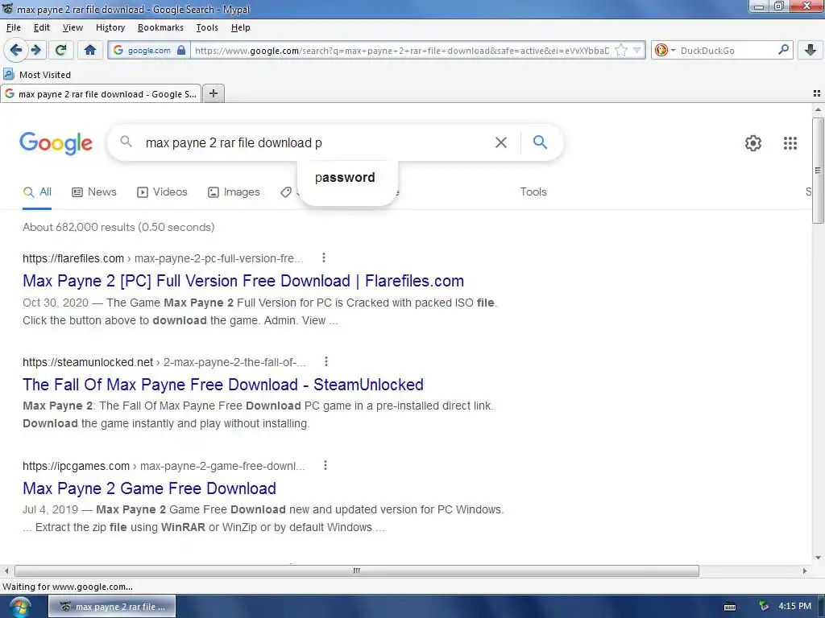
Task: Open the Most Visited bookmarks folder
Action: click(37, 75)
